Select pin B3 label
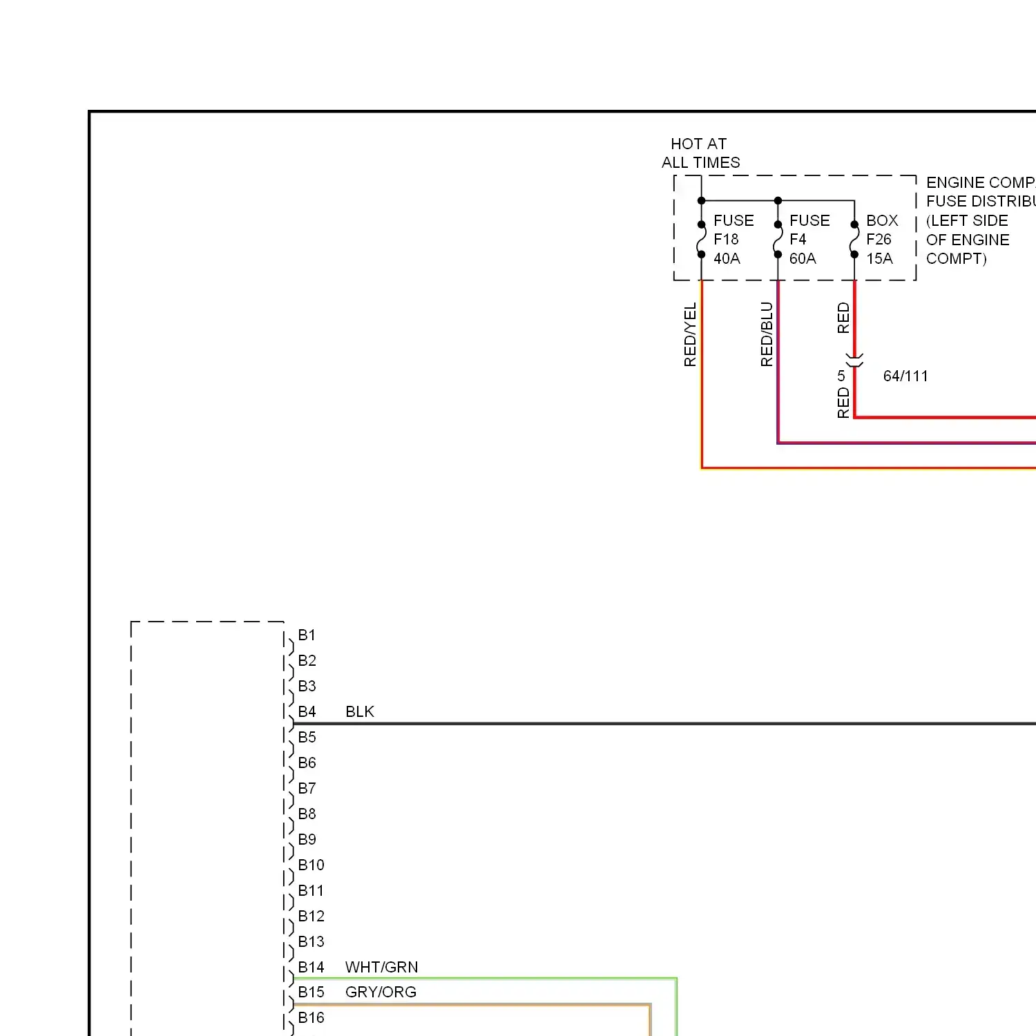This screenshot has width=1036, height=1036. 307,686
